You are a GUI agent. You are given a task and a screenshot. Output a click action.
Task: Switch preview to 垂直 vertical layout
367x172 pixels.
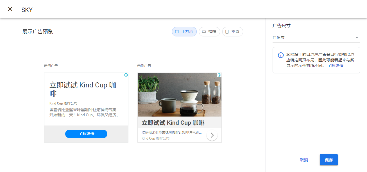[x=232, y=32]
